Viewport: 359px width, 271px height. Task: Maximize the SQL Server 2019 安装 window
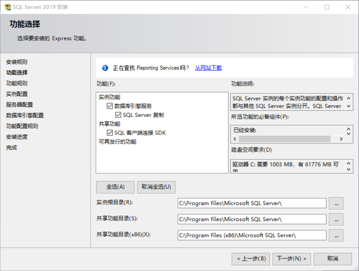(327, 7)
